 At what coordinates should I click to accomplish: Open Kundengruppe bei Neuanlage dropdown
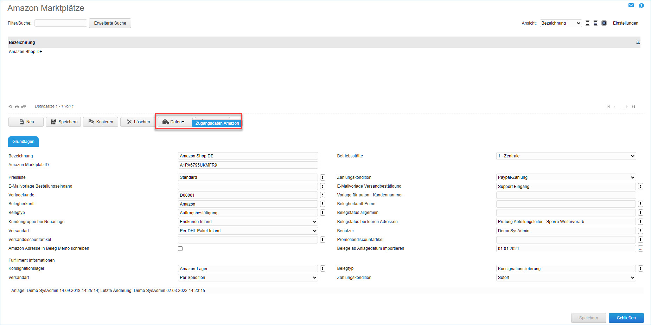coord(248,222)
